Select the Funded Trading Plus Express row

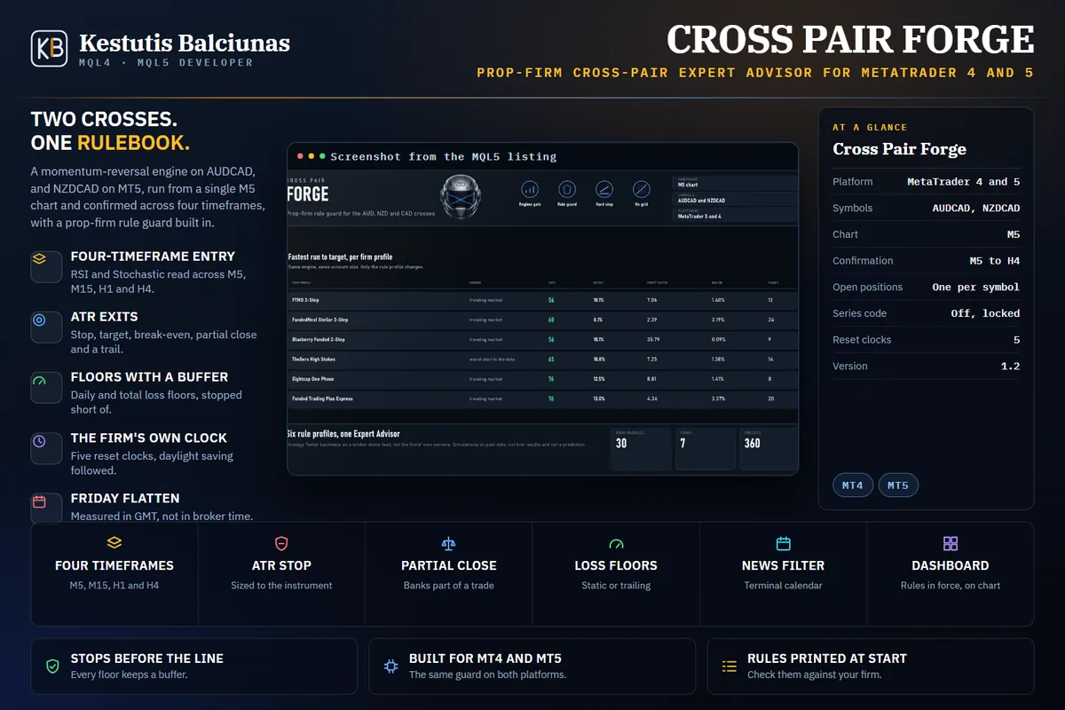click(542, 398)
